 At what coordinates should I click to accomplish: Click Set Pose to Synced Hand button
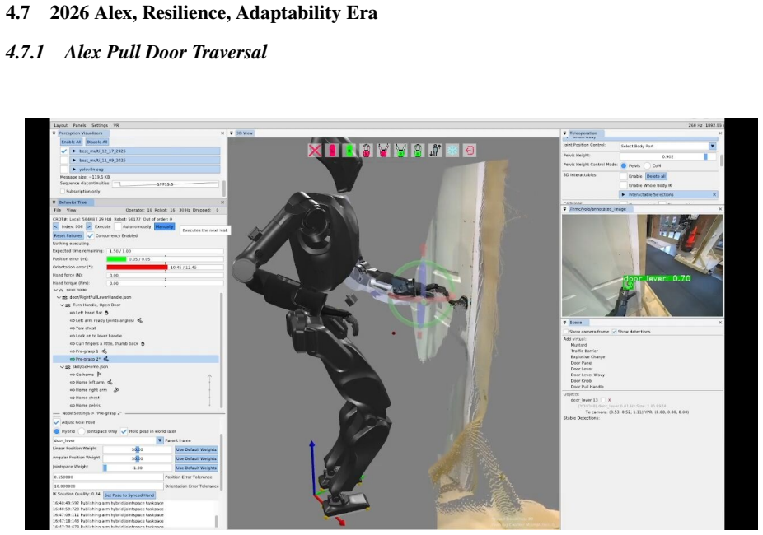pos(129,495)
